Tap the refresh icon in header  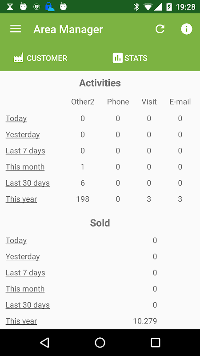point(160,29)
